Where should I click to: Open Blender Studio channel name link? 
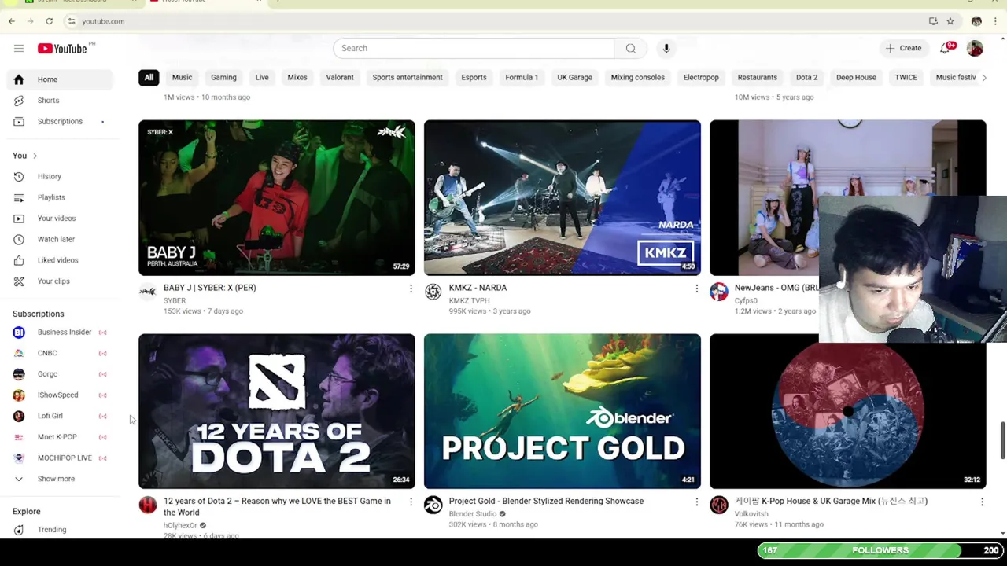coord(472,514)
